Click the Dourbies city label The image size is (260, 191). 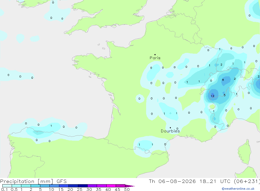tap(170, 131)
